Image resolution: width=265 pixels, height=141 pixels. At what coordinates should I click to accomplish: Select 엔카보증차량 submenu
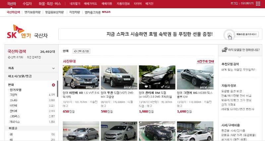click(32, 12)
